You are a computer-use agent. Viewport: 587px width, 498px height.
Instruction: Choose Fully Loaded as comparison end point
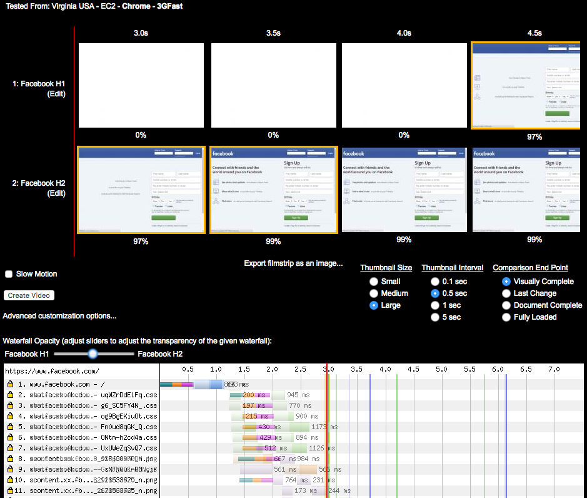(506, 317)
